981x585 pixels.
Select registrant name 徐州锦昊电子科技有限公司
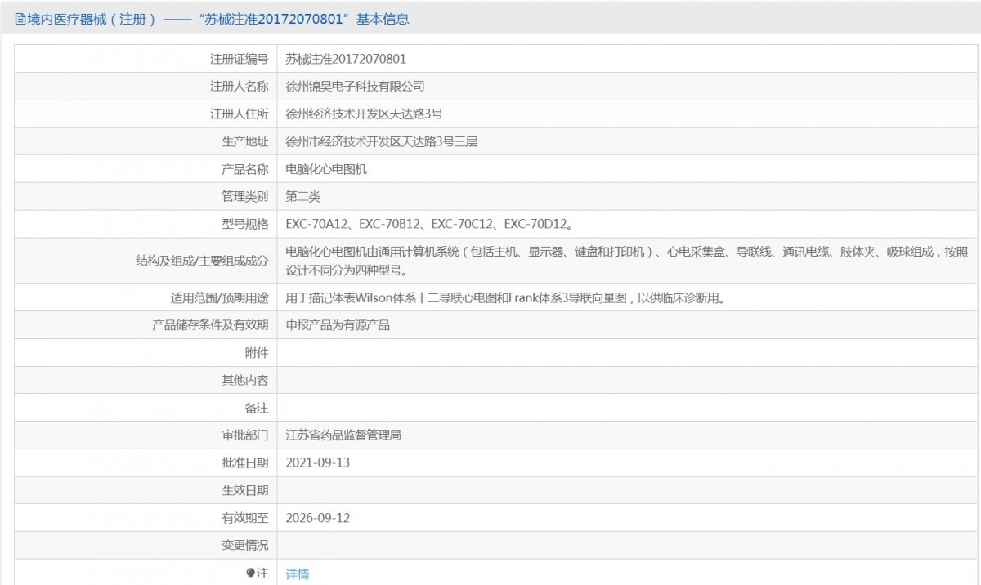click(356, 86)
